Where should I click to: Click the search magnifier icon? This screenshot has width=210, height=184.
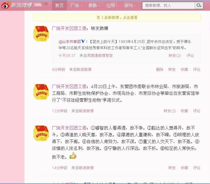pos(199,5)
